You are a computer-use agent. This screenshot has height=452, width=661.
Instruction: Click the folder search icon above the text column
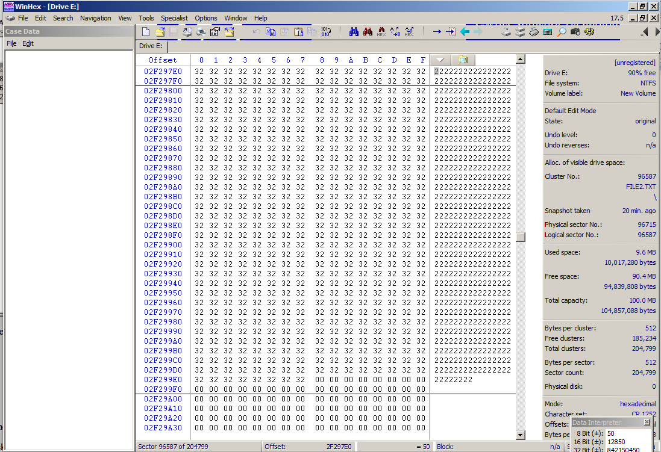(x=462, y=60)
